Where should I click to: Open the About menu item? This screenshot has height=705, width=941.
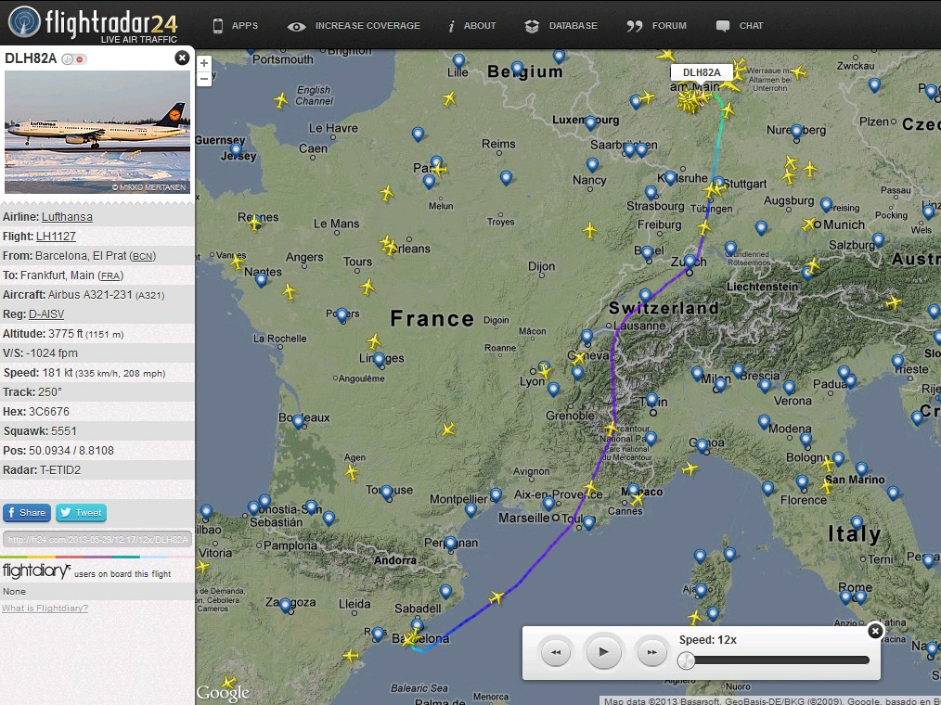pyautogui.click(x=472, y=26)
